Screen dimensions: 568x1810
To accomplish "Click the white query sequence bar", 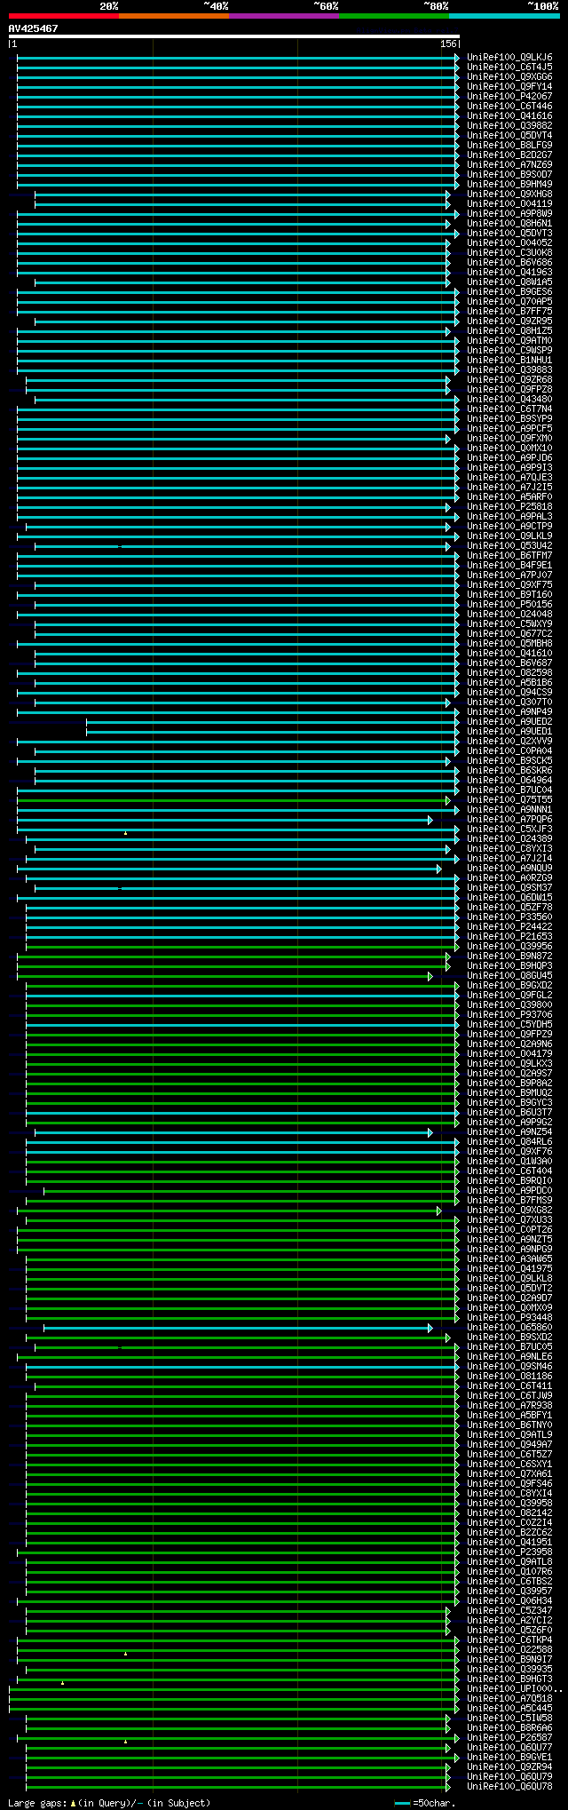I will point(234,36).
